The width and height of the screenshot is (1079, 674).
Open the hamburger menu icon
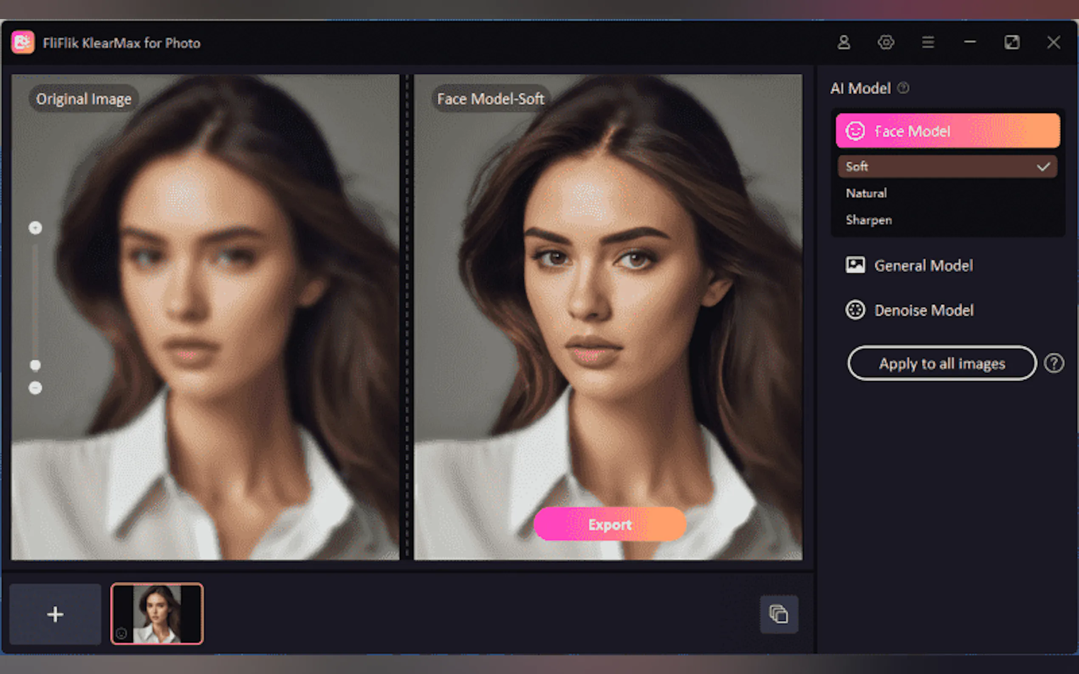click(928, 43)
